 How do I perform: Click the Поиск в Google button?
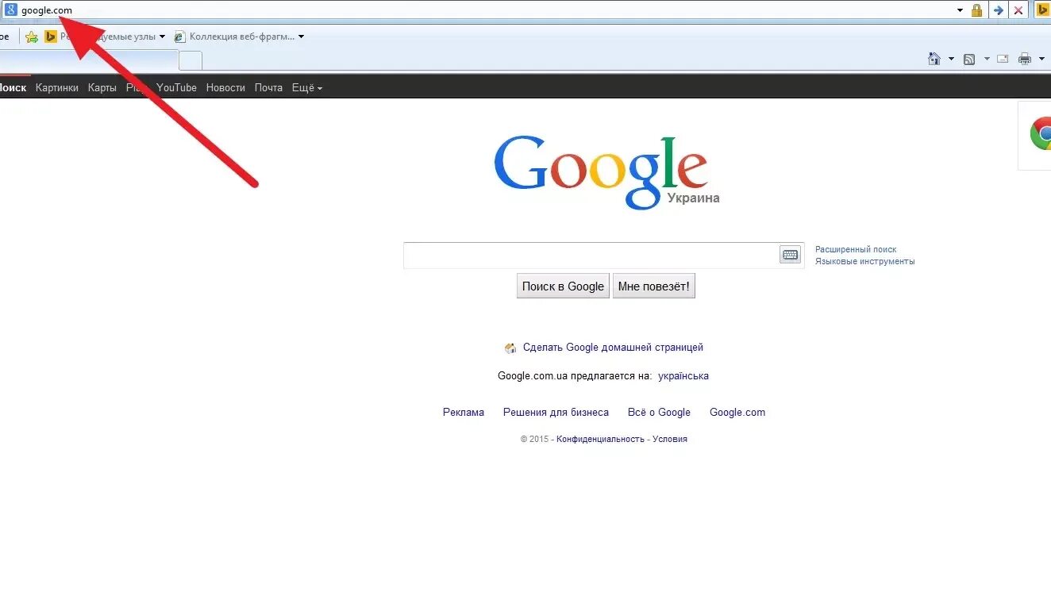tap(563, 286)
